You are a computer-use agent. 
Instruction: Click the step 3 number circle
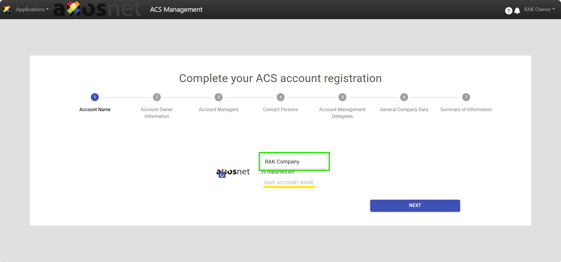[218, 97]
